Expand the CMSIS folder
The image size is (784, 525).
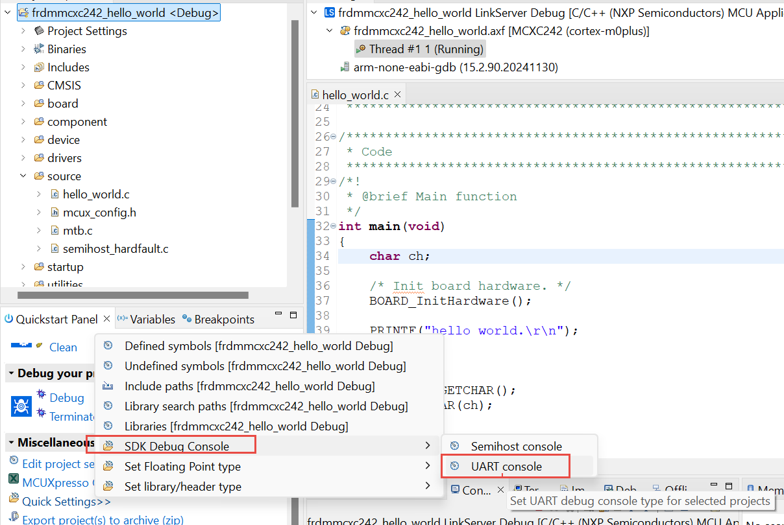pyautogui.click(x=23, y=85)
